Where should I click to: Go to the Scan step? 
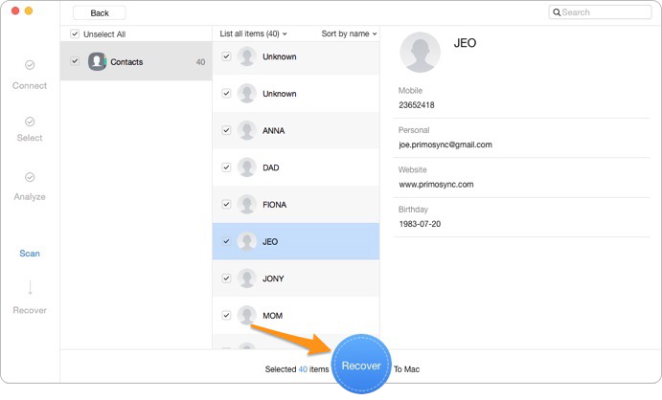point(30,254)
